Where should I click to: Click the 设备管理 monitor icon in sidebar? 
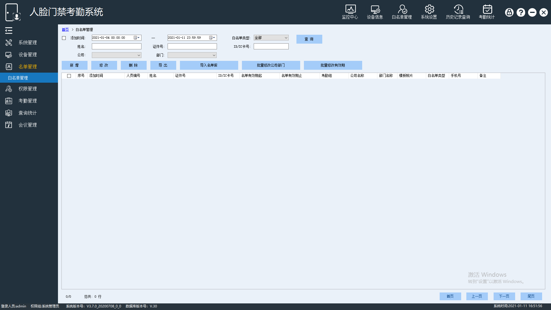[9, 55]
